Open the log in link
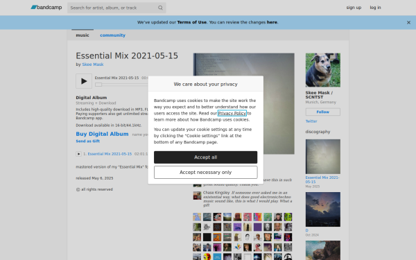 pyautogui.click(x=375, y=8)
